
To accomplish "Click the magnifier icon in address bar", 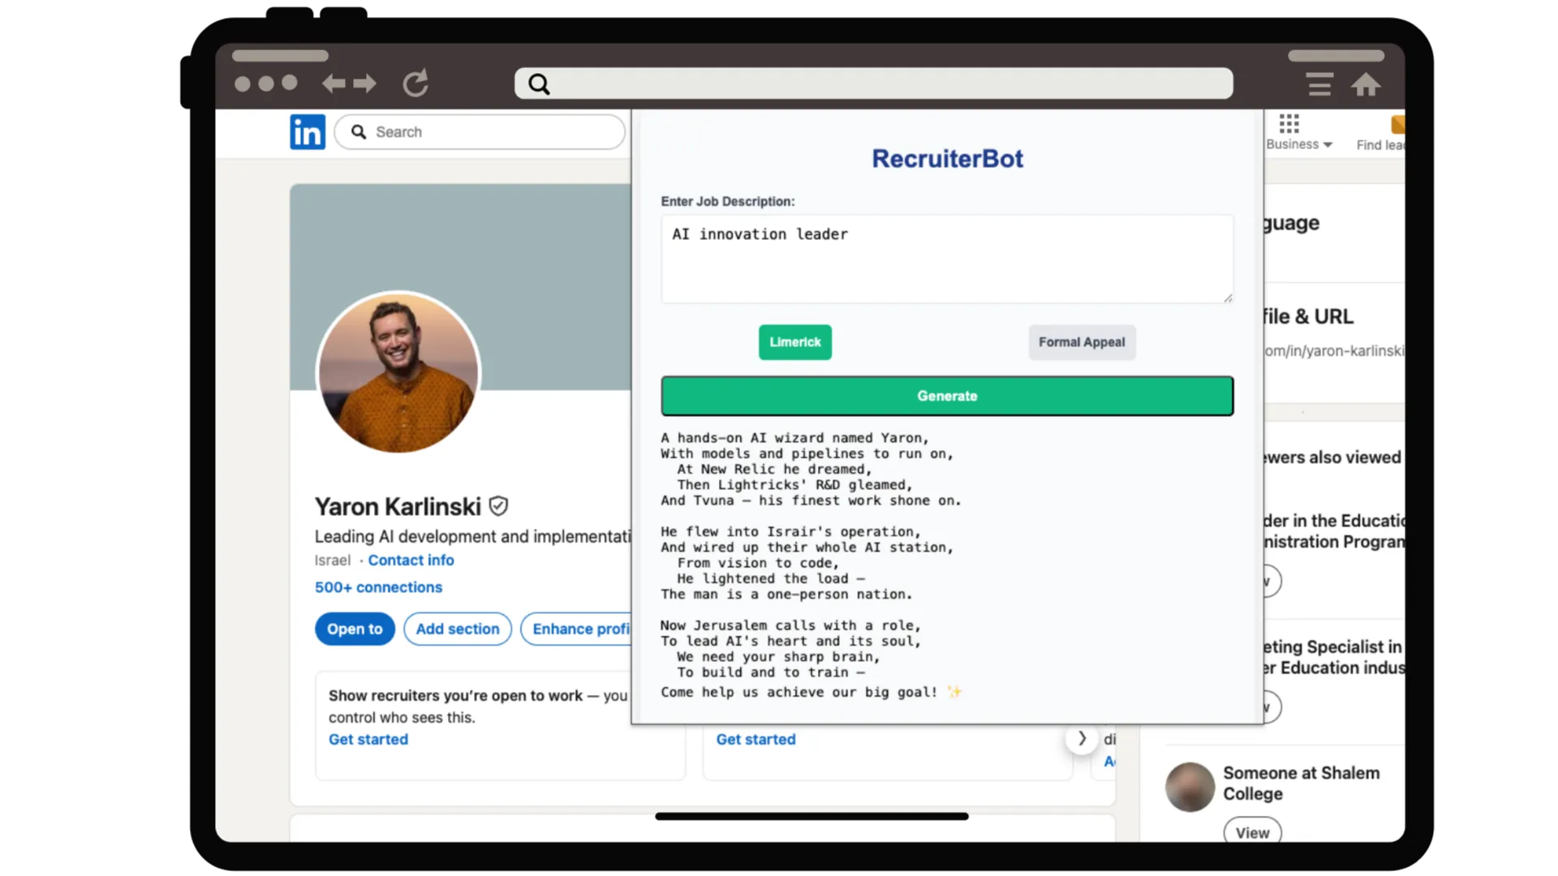I will point(539,84).
